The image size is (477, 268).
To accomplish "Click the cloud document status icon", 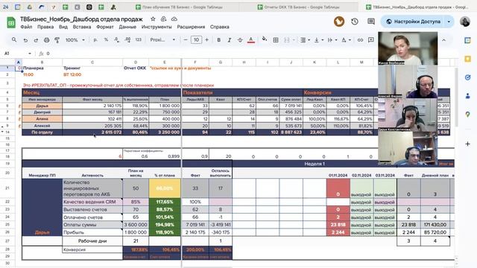I will click(x=174, y=19).
